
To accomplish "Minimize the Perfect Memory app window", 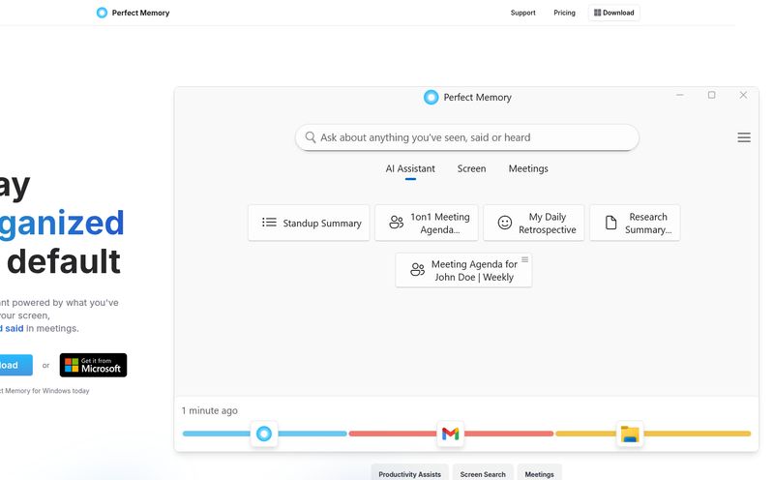I will tap(680, 95).
